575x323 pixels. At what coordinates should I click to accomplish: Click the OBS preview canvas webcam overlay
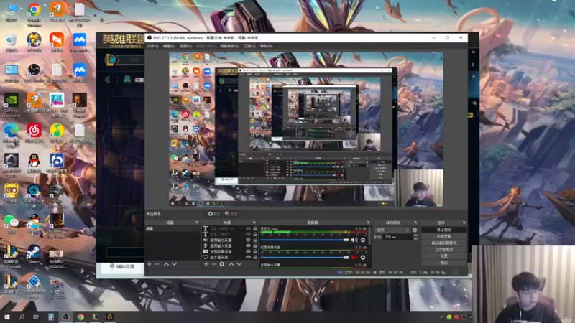click(x=421, y=188)
